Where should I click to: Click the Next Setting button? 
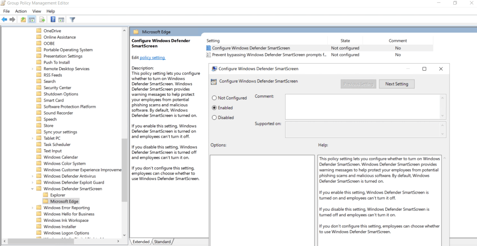[396, 84]
